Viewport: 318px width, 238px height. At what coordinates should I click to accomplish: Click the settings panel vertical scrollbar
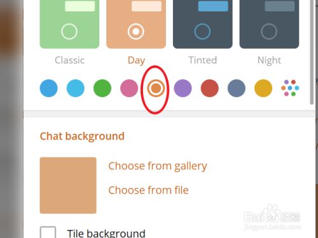pos(312,52)
